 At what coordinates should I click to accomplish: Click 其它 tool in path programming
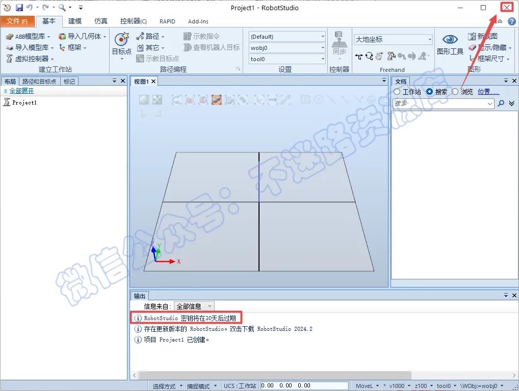tap(150, 47)
